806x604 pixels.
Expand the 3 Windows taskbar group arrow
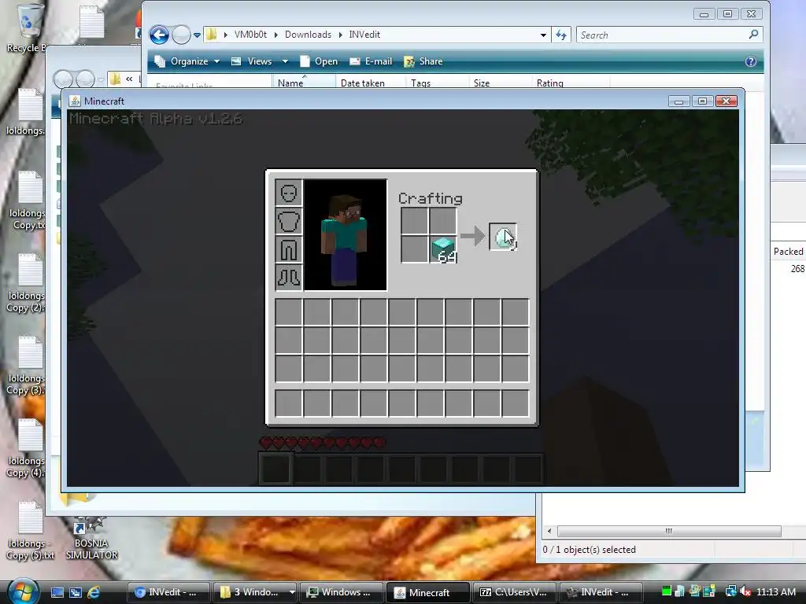[292, 592]
